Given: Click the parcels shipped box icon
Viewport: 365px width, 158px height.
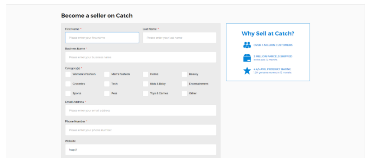Looking at the screenshot, I should click(x=247, y=58).
